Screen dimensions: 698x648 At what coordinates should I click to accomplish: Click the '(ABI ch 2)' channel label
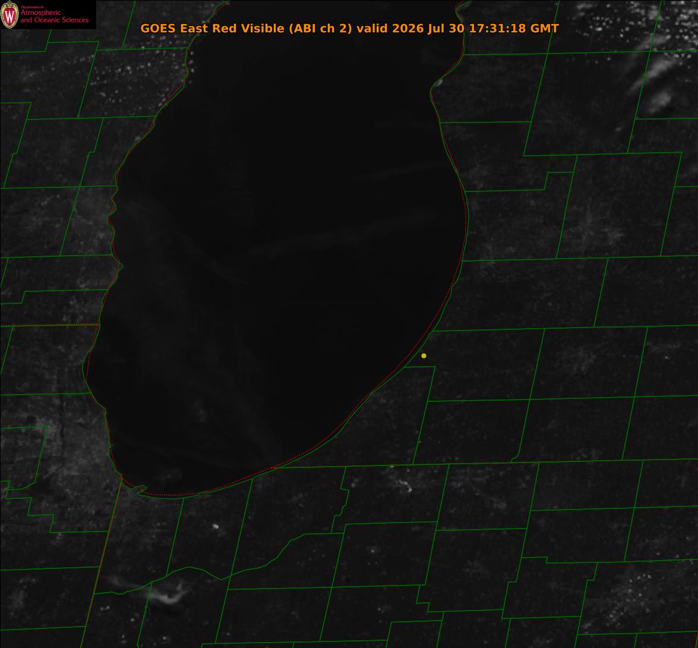[321, 29]
